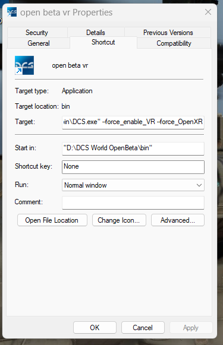Go to the General tab
The width and height of the screenshot is (223, 345).
pos(39,43)
